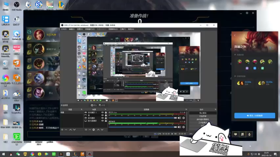This screenshot has height=157, width=280.
Task: Click 停止推流 stop streaming button
Action: (203, 113)
